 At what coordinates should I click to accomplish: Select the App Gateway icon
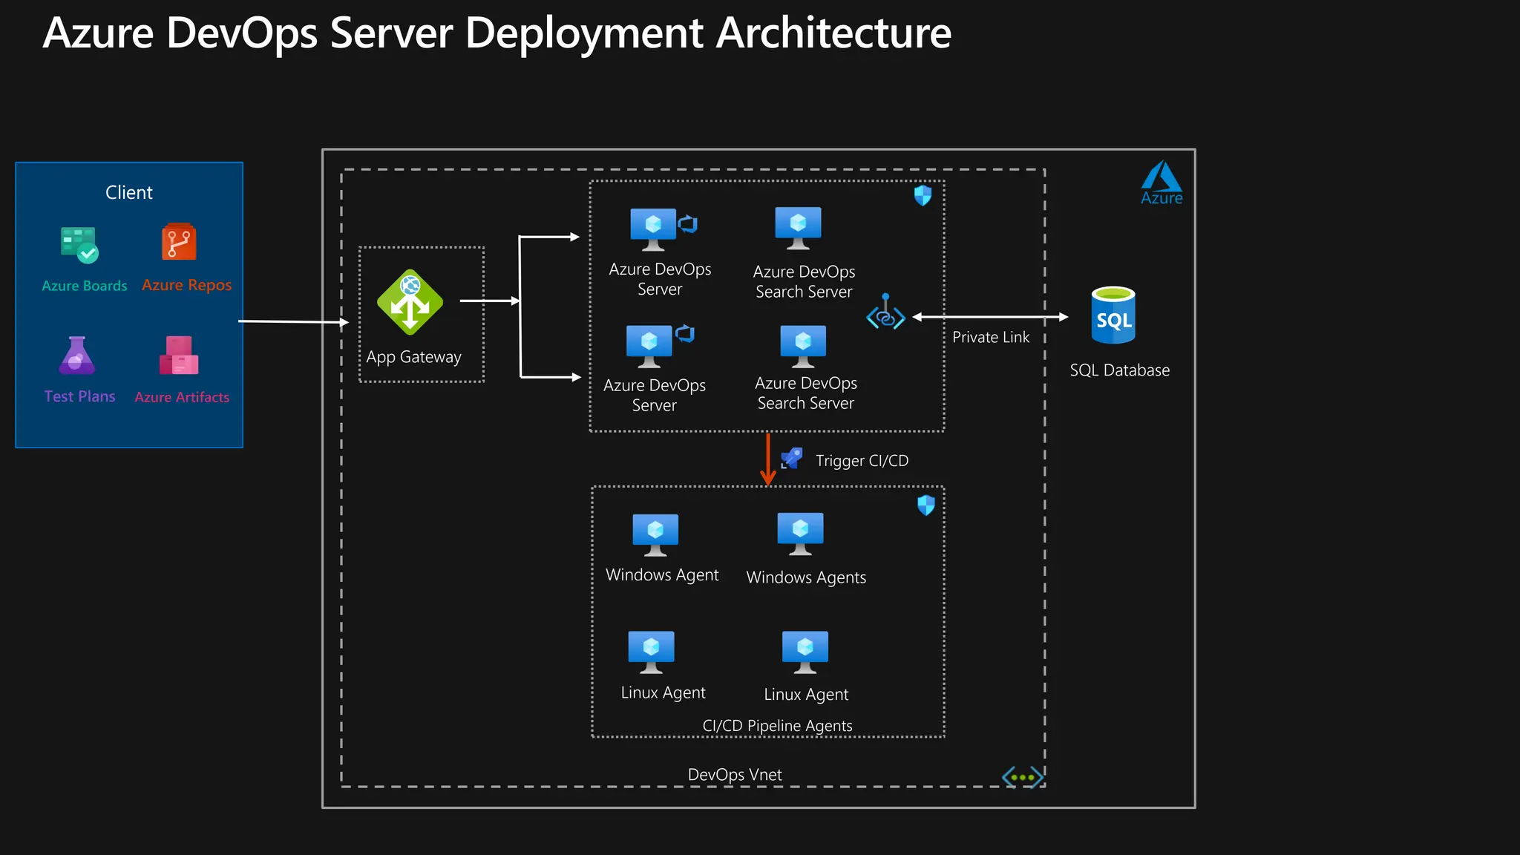tap(410, 302)
